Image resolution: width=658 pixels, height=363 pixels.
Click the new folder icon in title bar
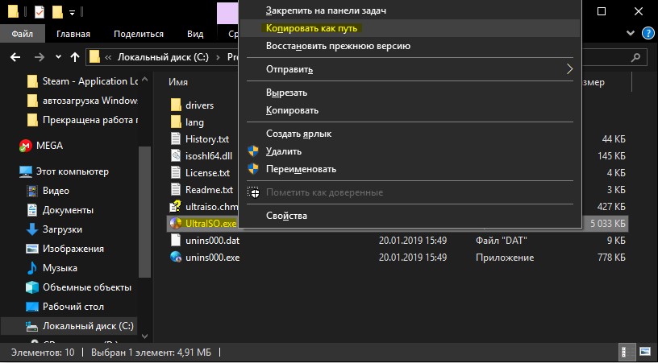pyautogui.click(x=57, y=12)
